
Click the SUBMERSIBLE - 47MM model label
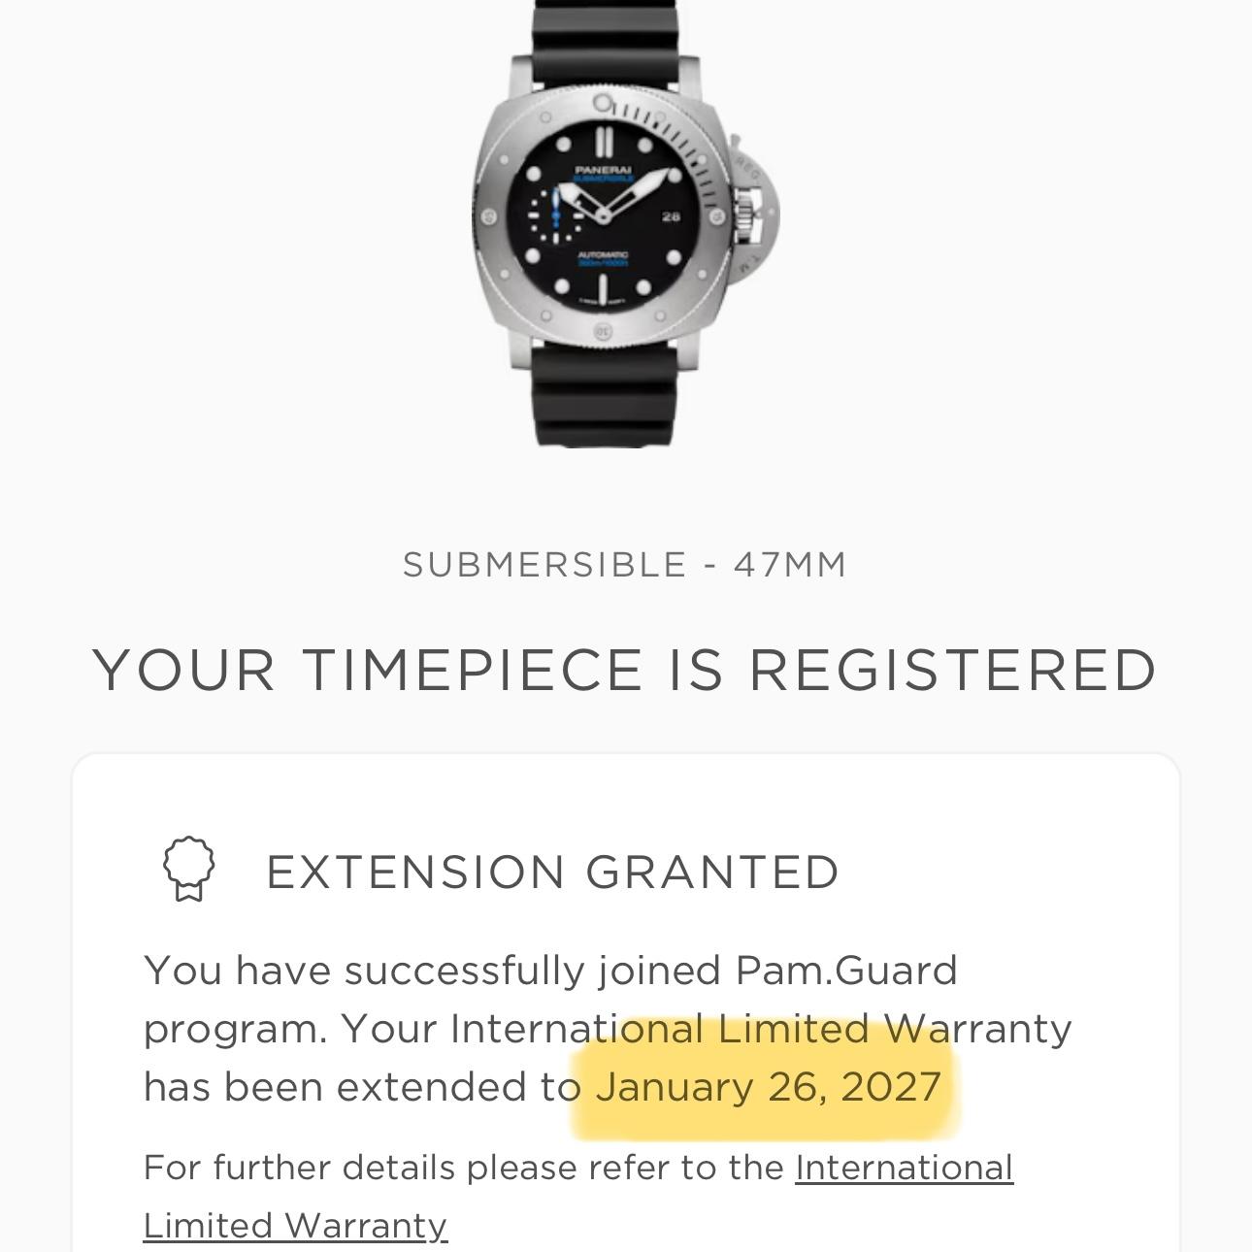pyautogui.click(x=625, y=563)
